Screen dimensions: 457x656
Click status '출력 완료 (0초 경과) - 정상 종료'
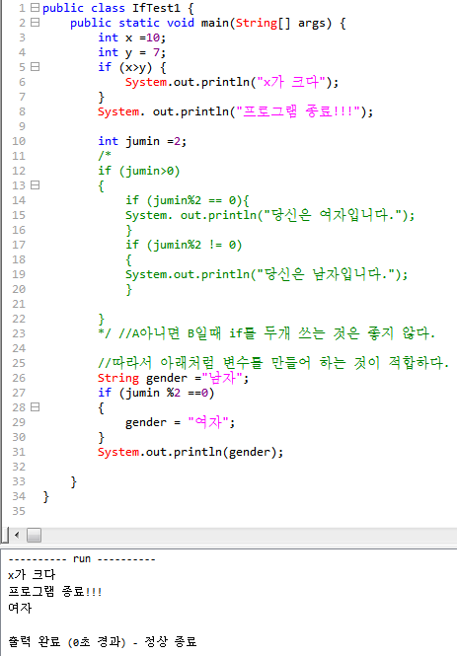click(x=103, y=641)
